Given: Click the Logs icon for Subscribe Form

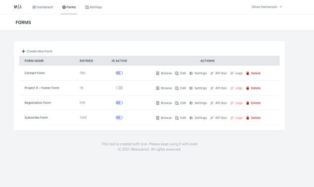Looking at the screenshot, I should click(x=232, y=118).
